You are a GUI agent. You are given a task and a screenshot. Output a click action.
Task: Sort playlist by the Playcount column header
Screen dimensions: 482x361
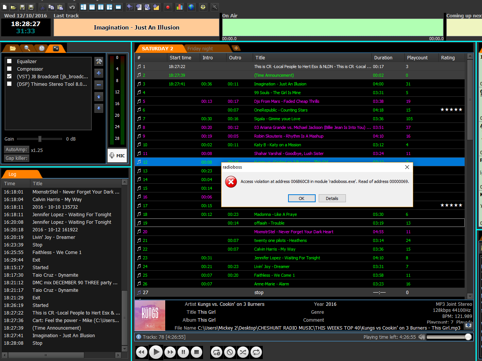point(422,57)
